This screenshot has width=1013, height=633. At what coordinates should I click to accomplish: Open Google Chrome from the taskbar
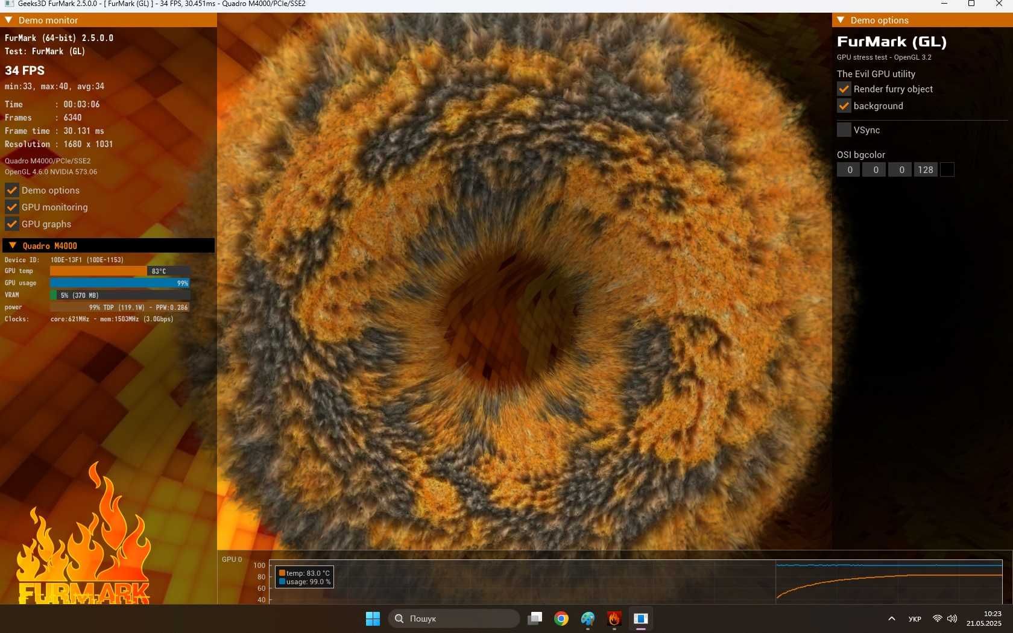561,619
